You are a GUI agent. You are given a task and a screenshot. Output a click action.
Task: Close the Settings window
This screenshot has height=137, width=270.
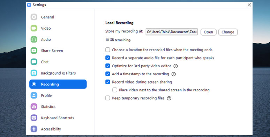point(249,5)
